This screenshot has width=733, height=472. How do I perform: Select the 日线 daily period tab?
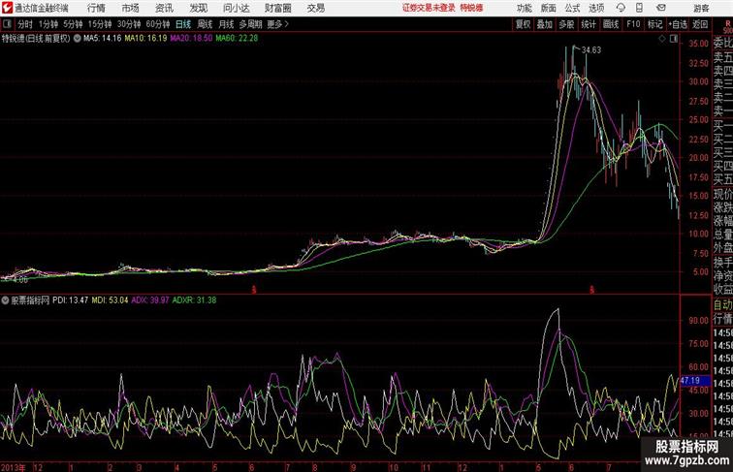click(x=183, y=24)
